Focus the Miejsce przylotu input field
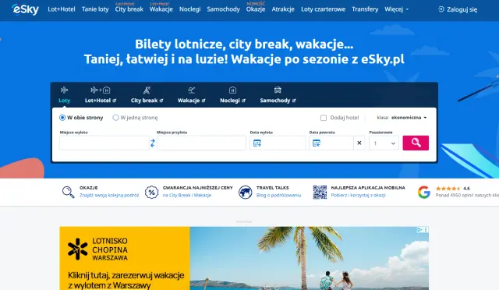This screenshot has height=290, width=499. pyautogui.click(x=201, y=143)
